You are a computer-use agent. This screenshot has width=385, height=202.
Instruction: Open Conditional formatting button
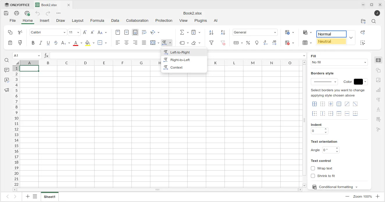click(336, 187)
